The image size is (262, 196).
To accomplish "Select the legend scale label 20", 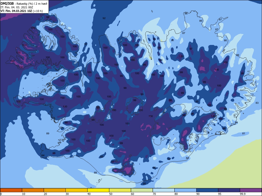I will pos(45,194).
